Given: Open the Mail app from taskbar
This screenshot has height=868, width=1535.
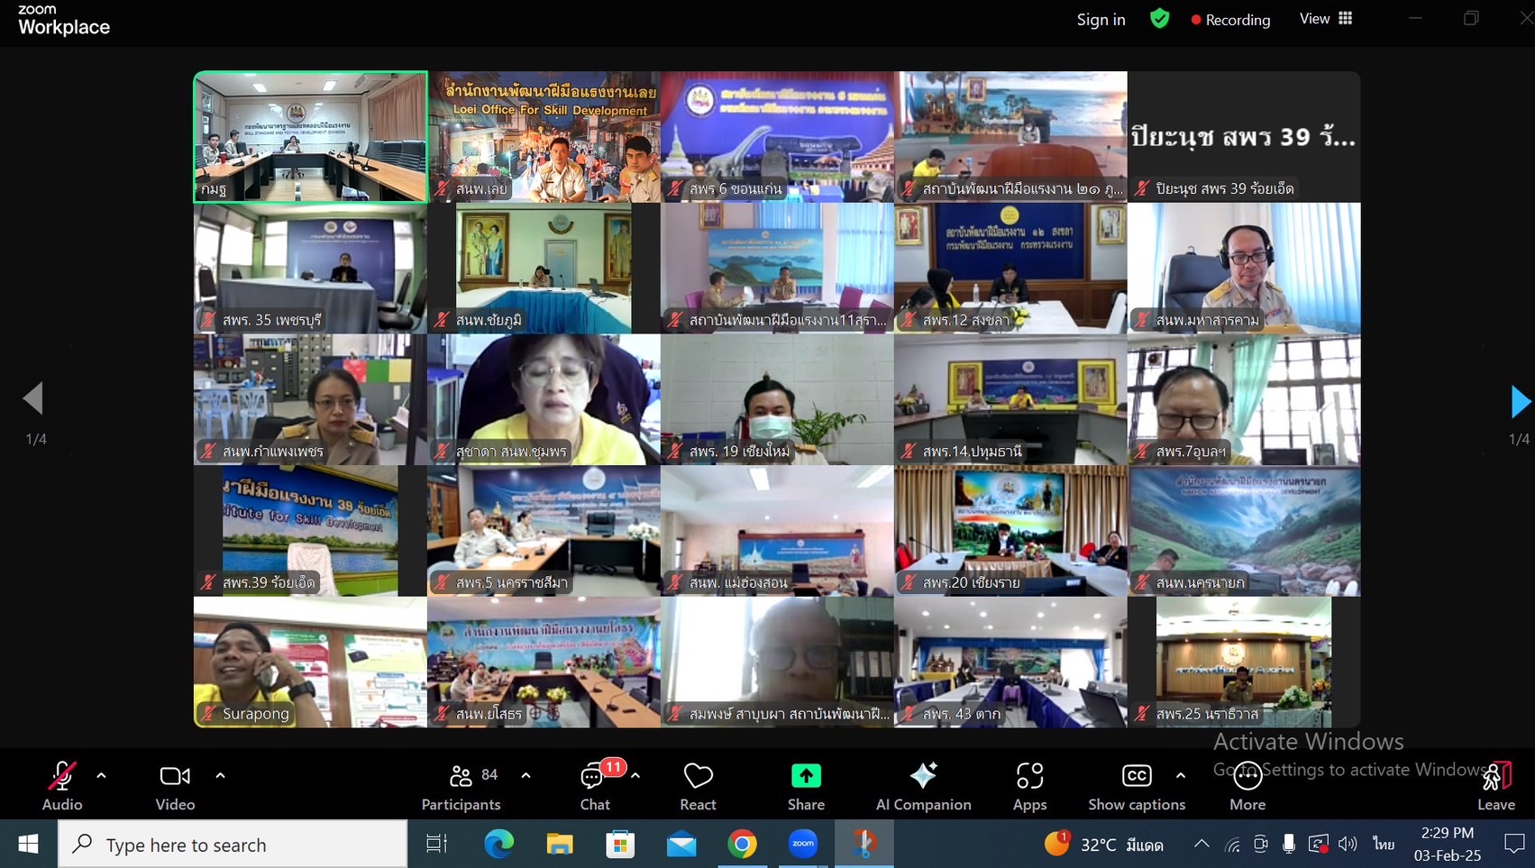Looking at the screenshot, I should pyautogui.click(x=681, y=844).
